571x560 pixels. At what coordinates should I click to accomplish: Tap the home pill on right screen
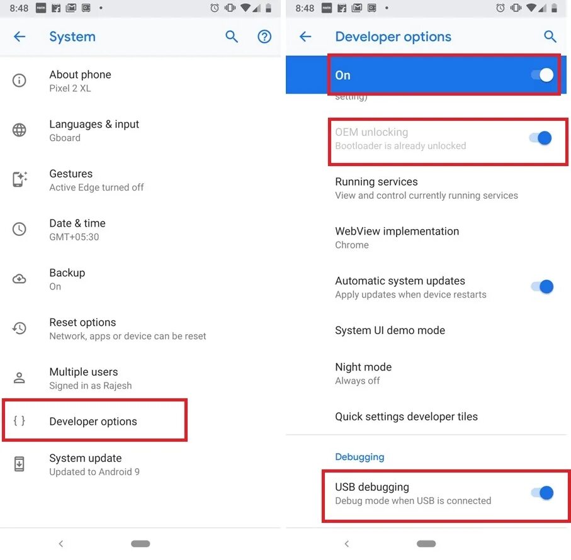pos(426,544)
